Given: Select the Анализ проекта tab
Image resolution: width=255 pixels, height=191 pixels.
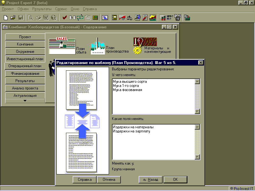Looking at the screenshot, I should click(25, 88).
